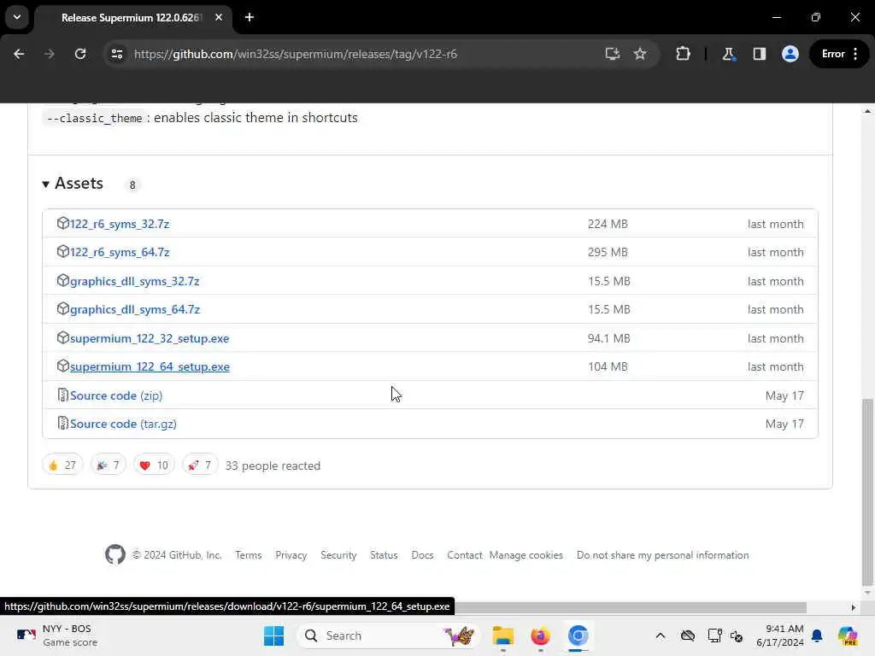
Task: Open Firefox from the taskbar
Action: coord(540,635)
